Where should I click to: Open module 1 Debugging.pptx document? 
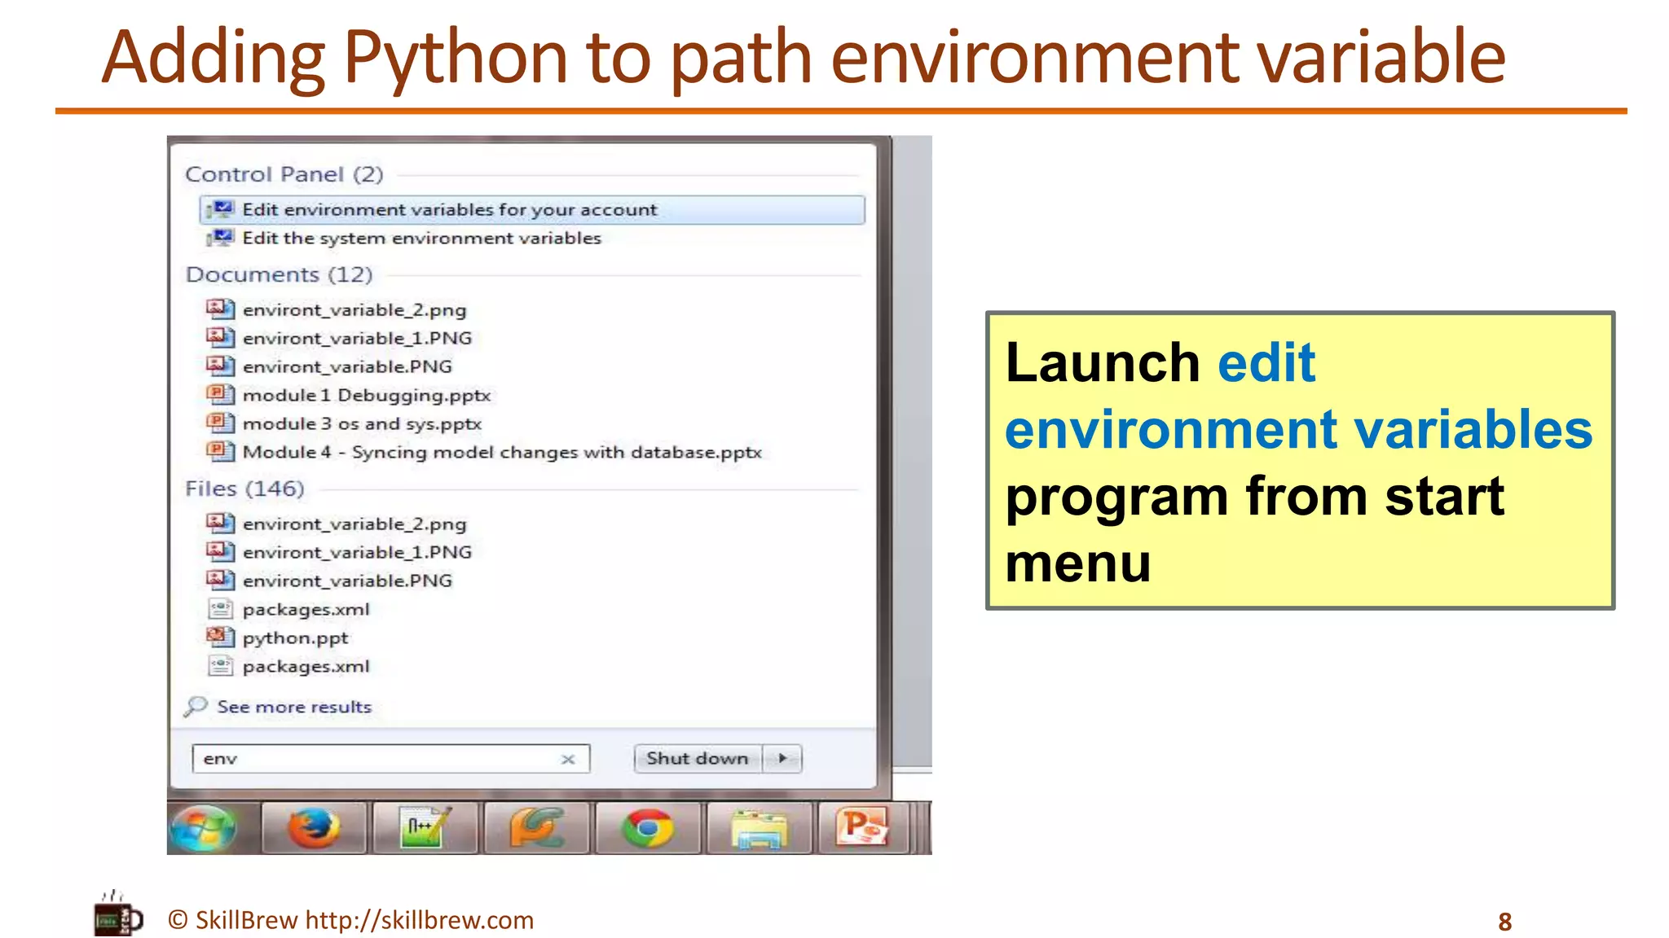(366, 396)
